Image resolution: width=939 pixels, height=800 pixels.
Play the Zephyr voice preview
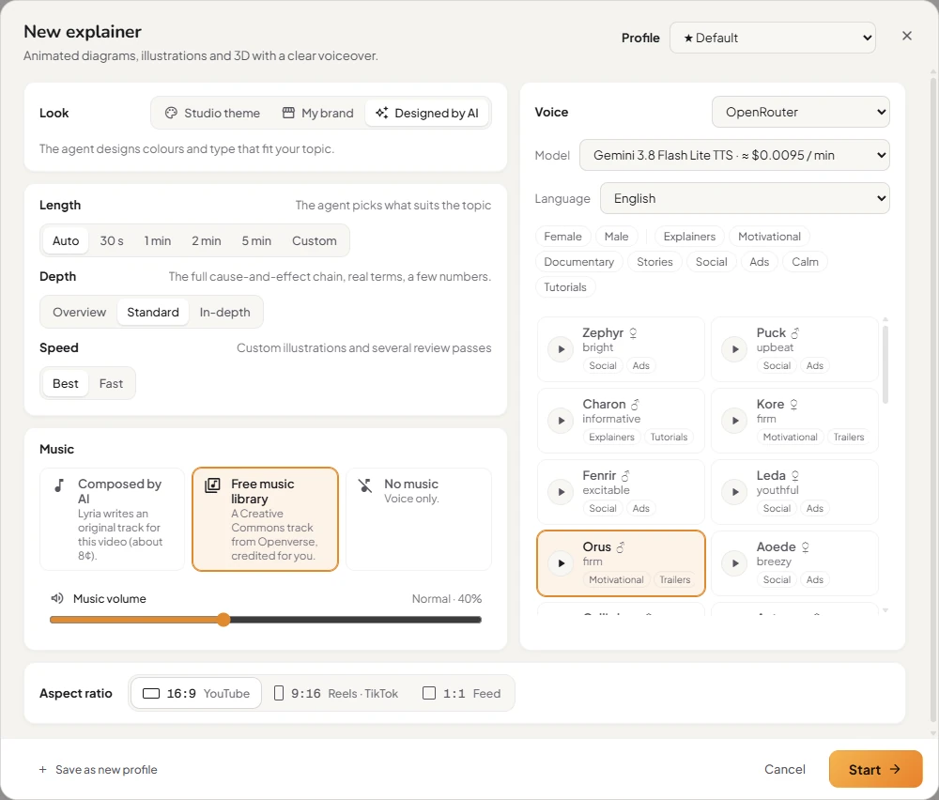click(562, 349)
